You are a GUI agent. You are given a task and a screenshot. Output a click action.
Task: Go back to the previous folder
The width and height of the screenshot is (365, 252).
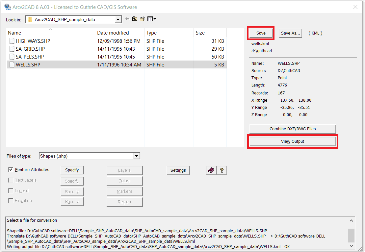(127, 19)
